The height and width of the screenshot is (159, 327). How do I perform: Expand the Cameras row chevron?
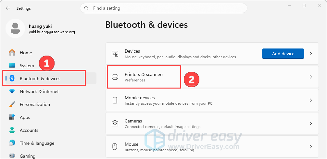click(311, 123)
